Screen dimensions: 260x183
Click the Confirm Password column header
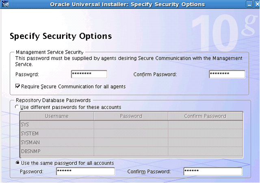[x=205, y=116]
